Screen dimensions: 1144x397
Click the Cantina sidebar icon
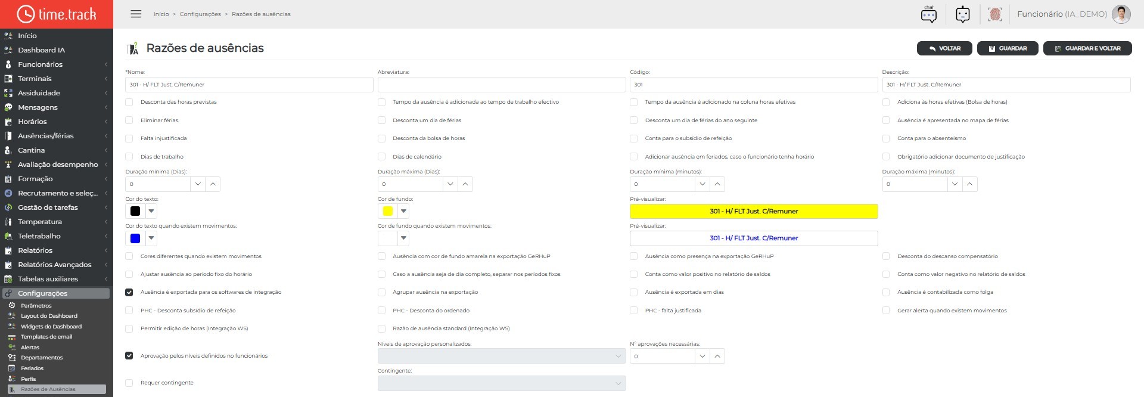tap(8, 150)
